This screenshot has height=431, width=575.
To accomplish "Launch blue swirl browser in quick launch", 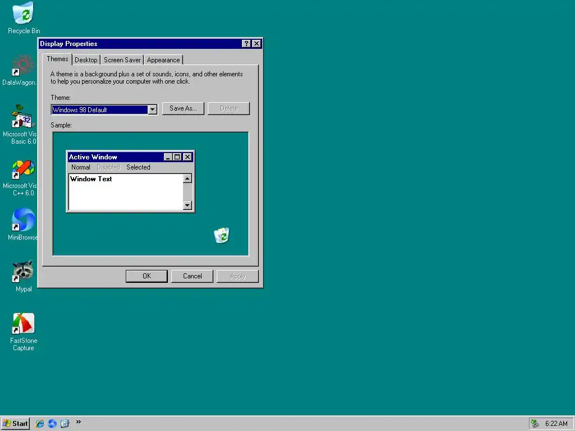I will (52, 423).
